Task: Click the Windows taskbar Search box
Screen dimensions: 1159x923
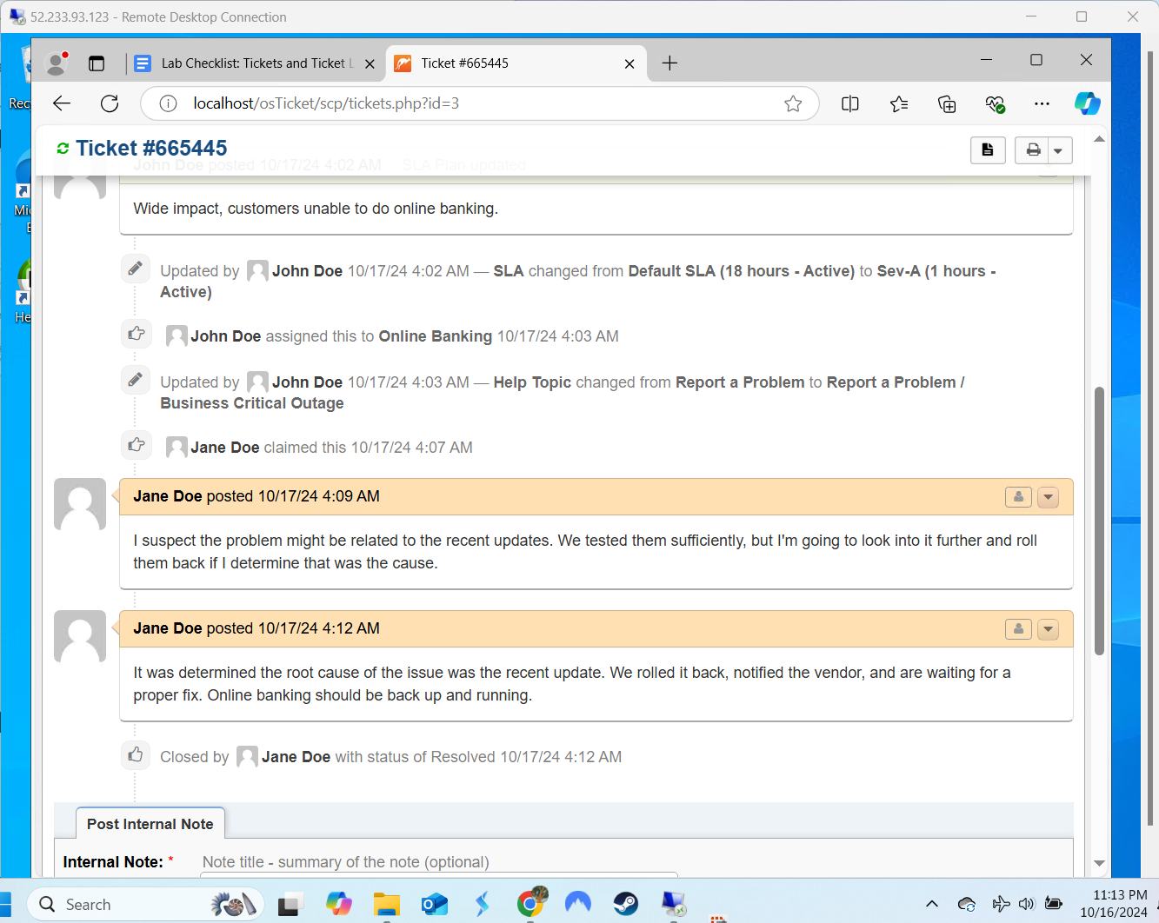Action: coord(145,905)
